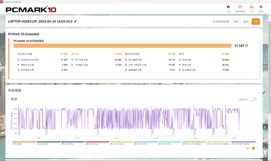
Task: Click the PCMark 10 logo
Action: tap(31, 9)
